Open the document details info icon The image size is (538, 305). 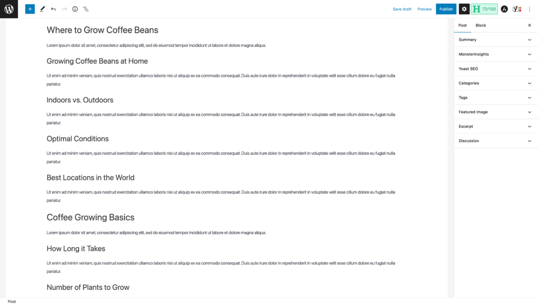(75, 9)
